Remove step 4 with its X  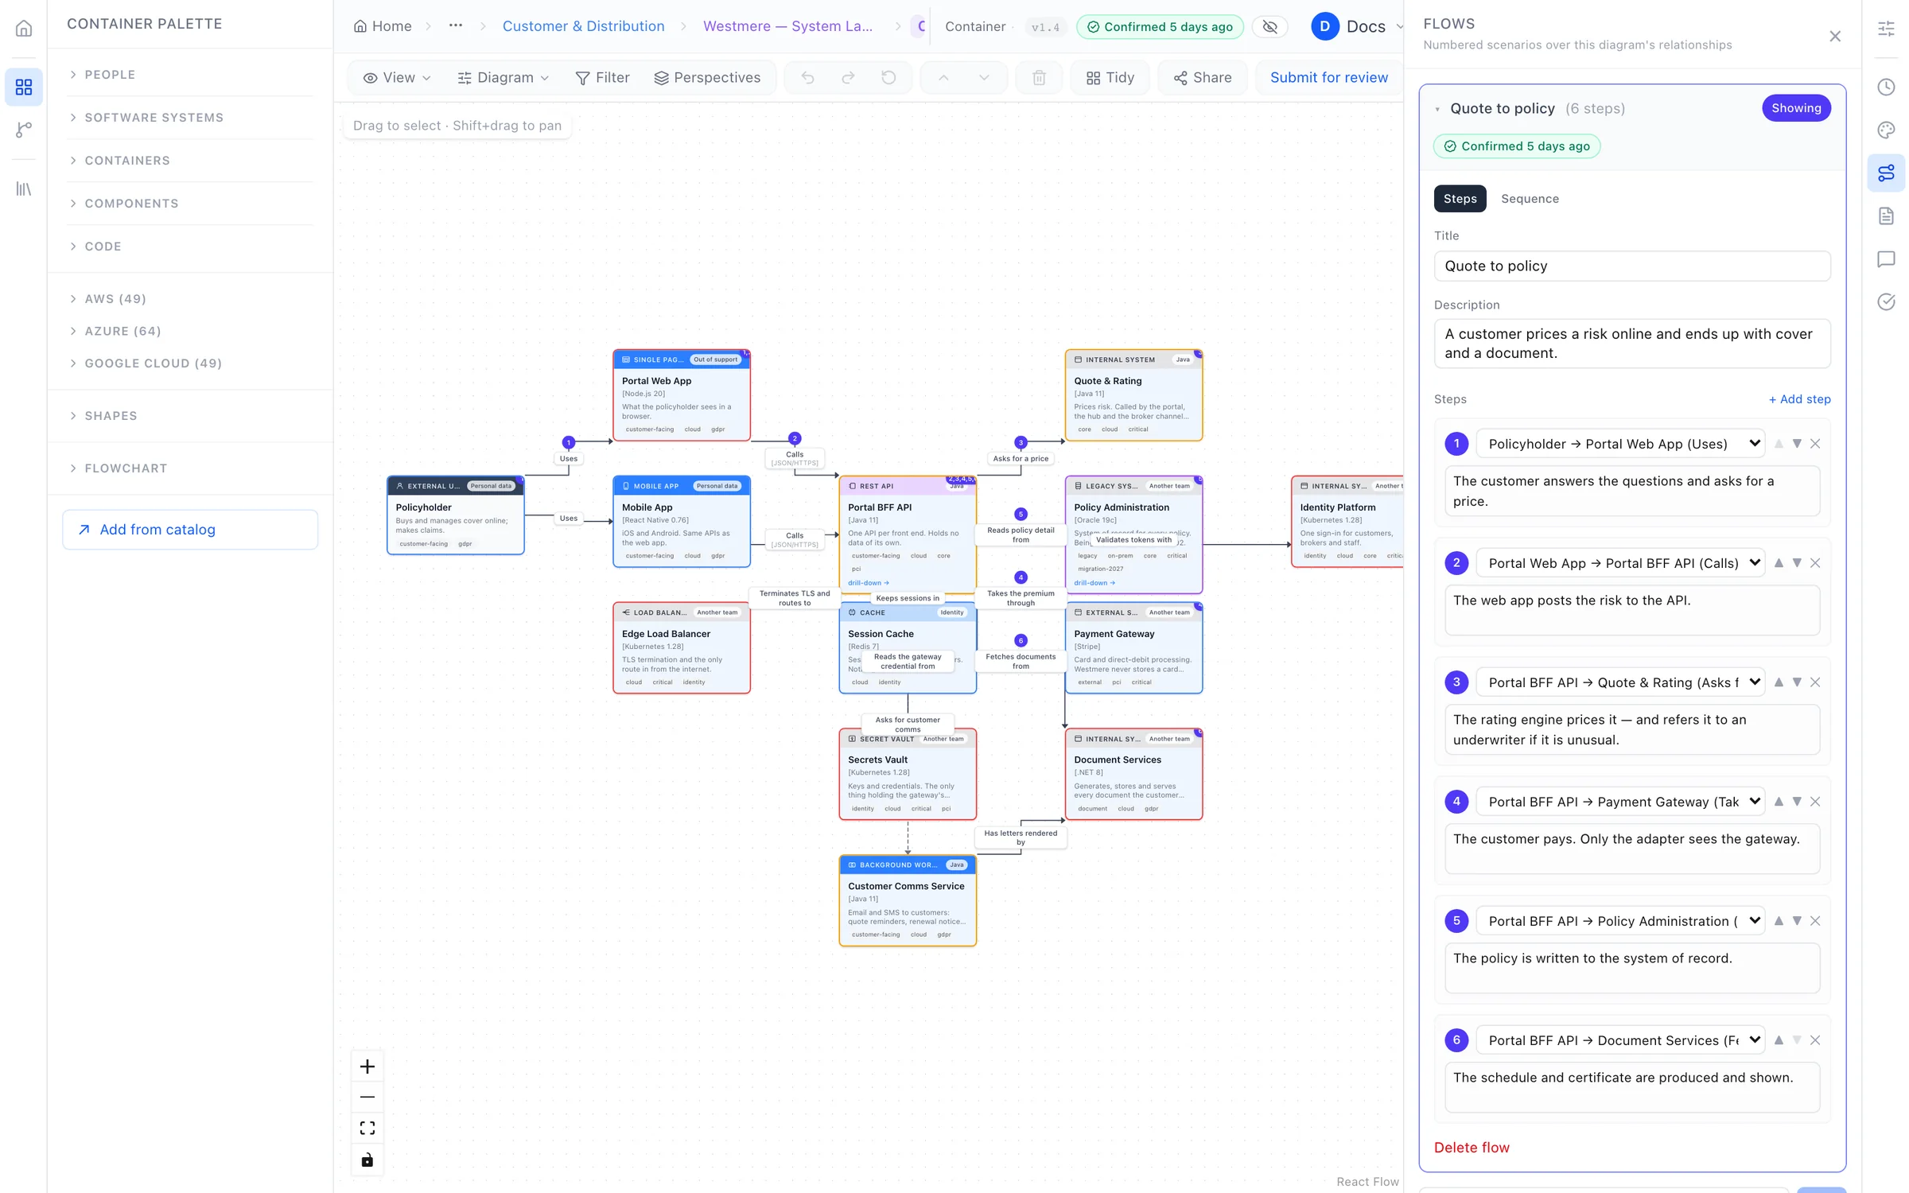(1815, 802)
